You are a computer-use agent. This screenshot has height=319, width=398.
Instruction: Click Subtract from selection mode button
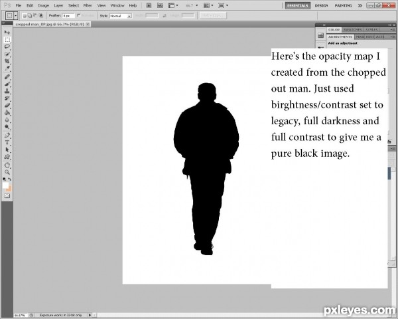click(35, 16)
